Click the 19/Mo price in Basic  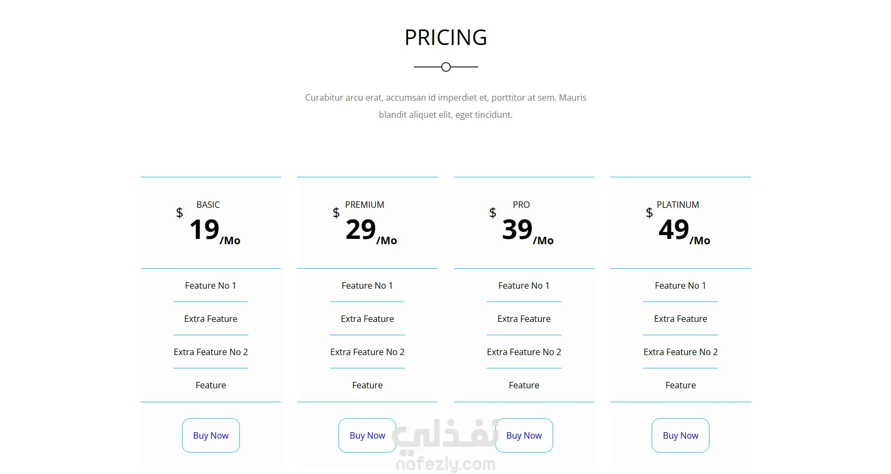[x=215, y=231]
